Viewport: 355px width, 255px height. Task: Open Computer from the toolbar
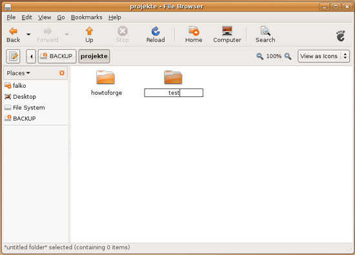227,35
